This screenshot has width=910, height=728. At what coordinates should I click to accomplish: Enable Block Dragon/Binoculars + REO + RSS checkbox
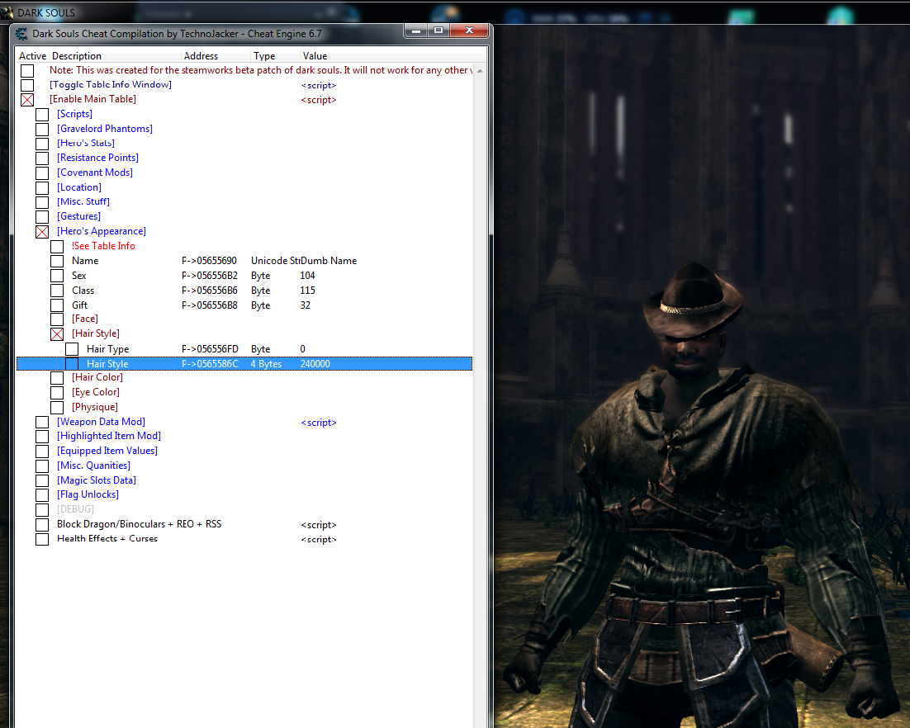42,524
